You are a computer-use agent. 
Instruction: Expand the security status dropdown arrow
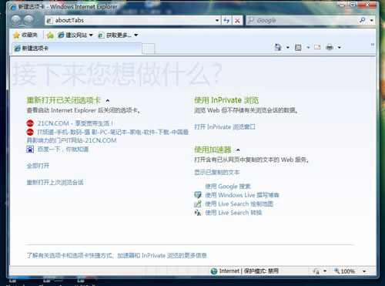coord(325,271)
